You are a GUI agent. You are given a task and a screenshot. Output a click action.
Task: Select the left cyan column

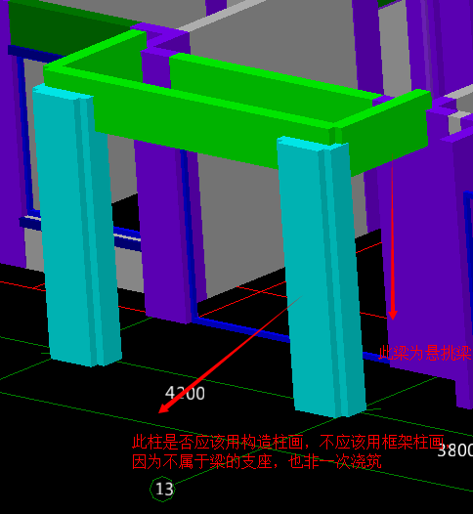[x=77, y=226]
